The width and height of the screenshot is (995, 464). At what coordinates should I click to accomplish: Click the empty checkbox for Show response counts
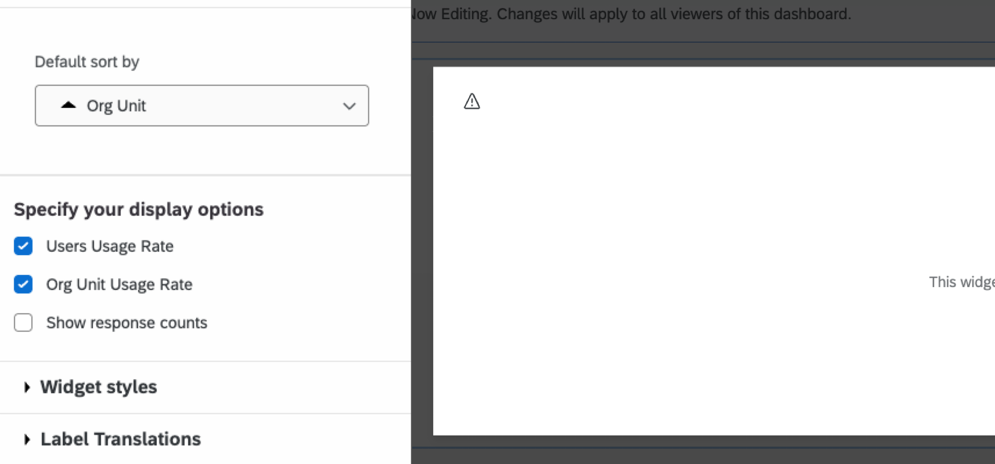23,322
